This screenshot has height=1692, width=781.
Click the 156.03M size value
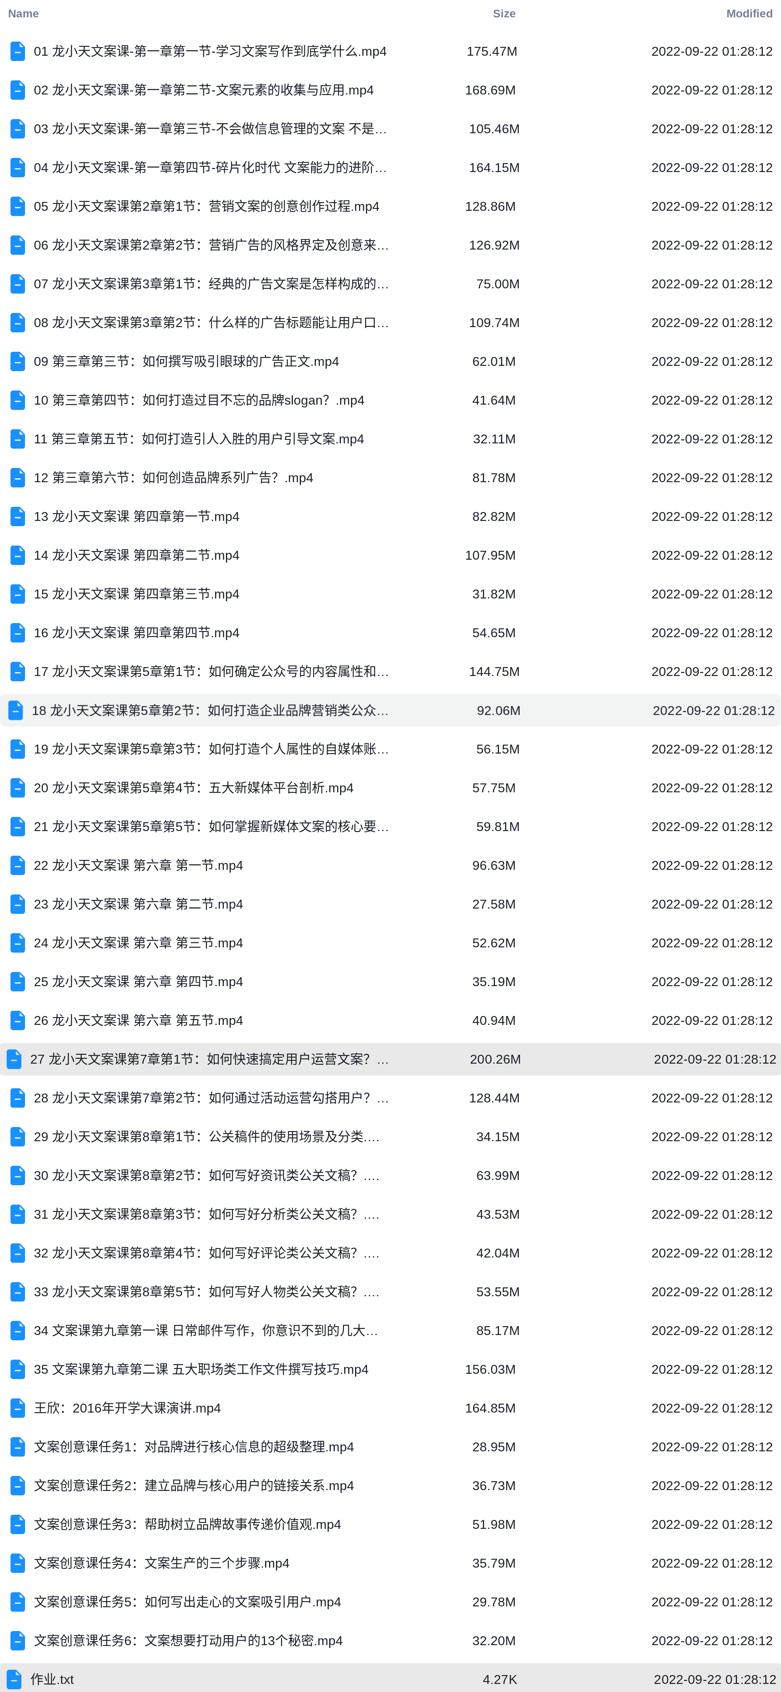[x=490, y=1369]
